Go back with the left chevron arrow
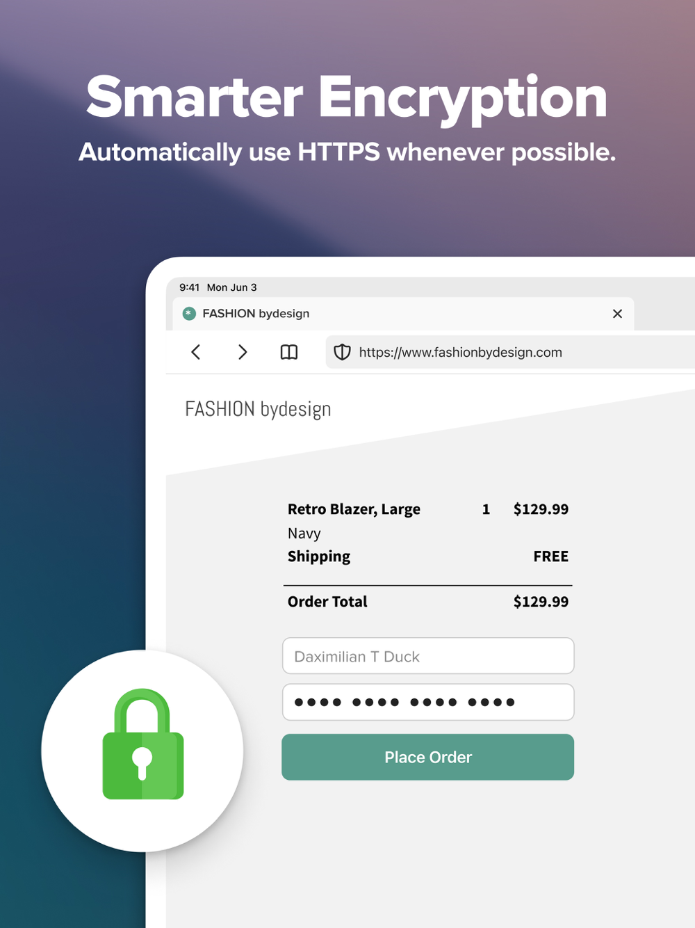The height and width of the screenshot is (928, 695). tap(196, 352)
